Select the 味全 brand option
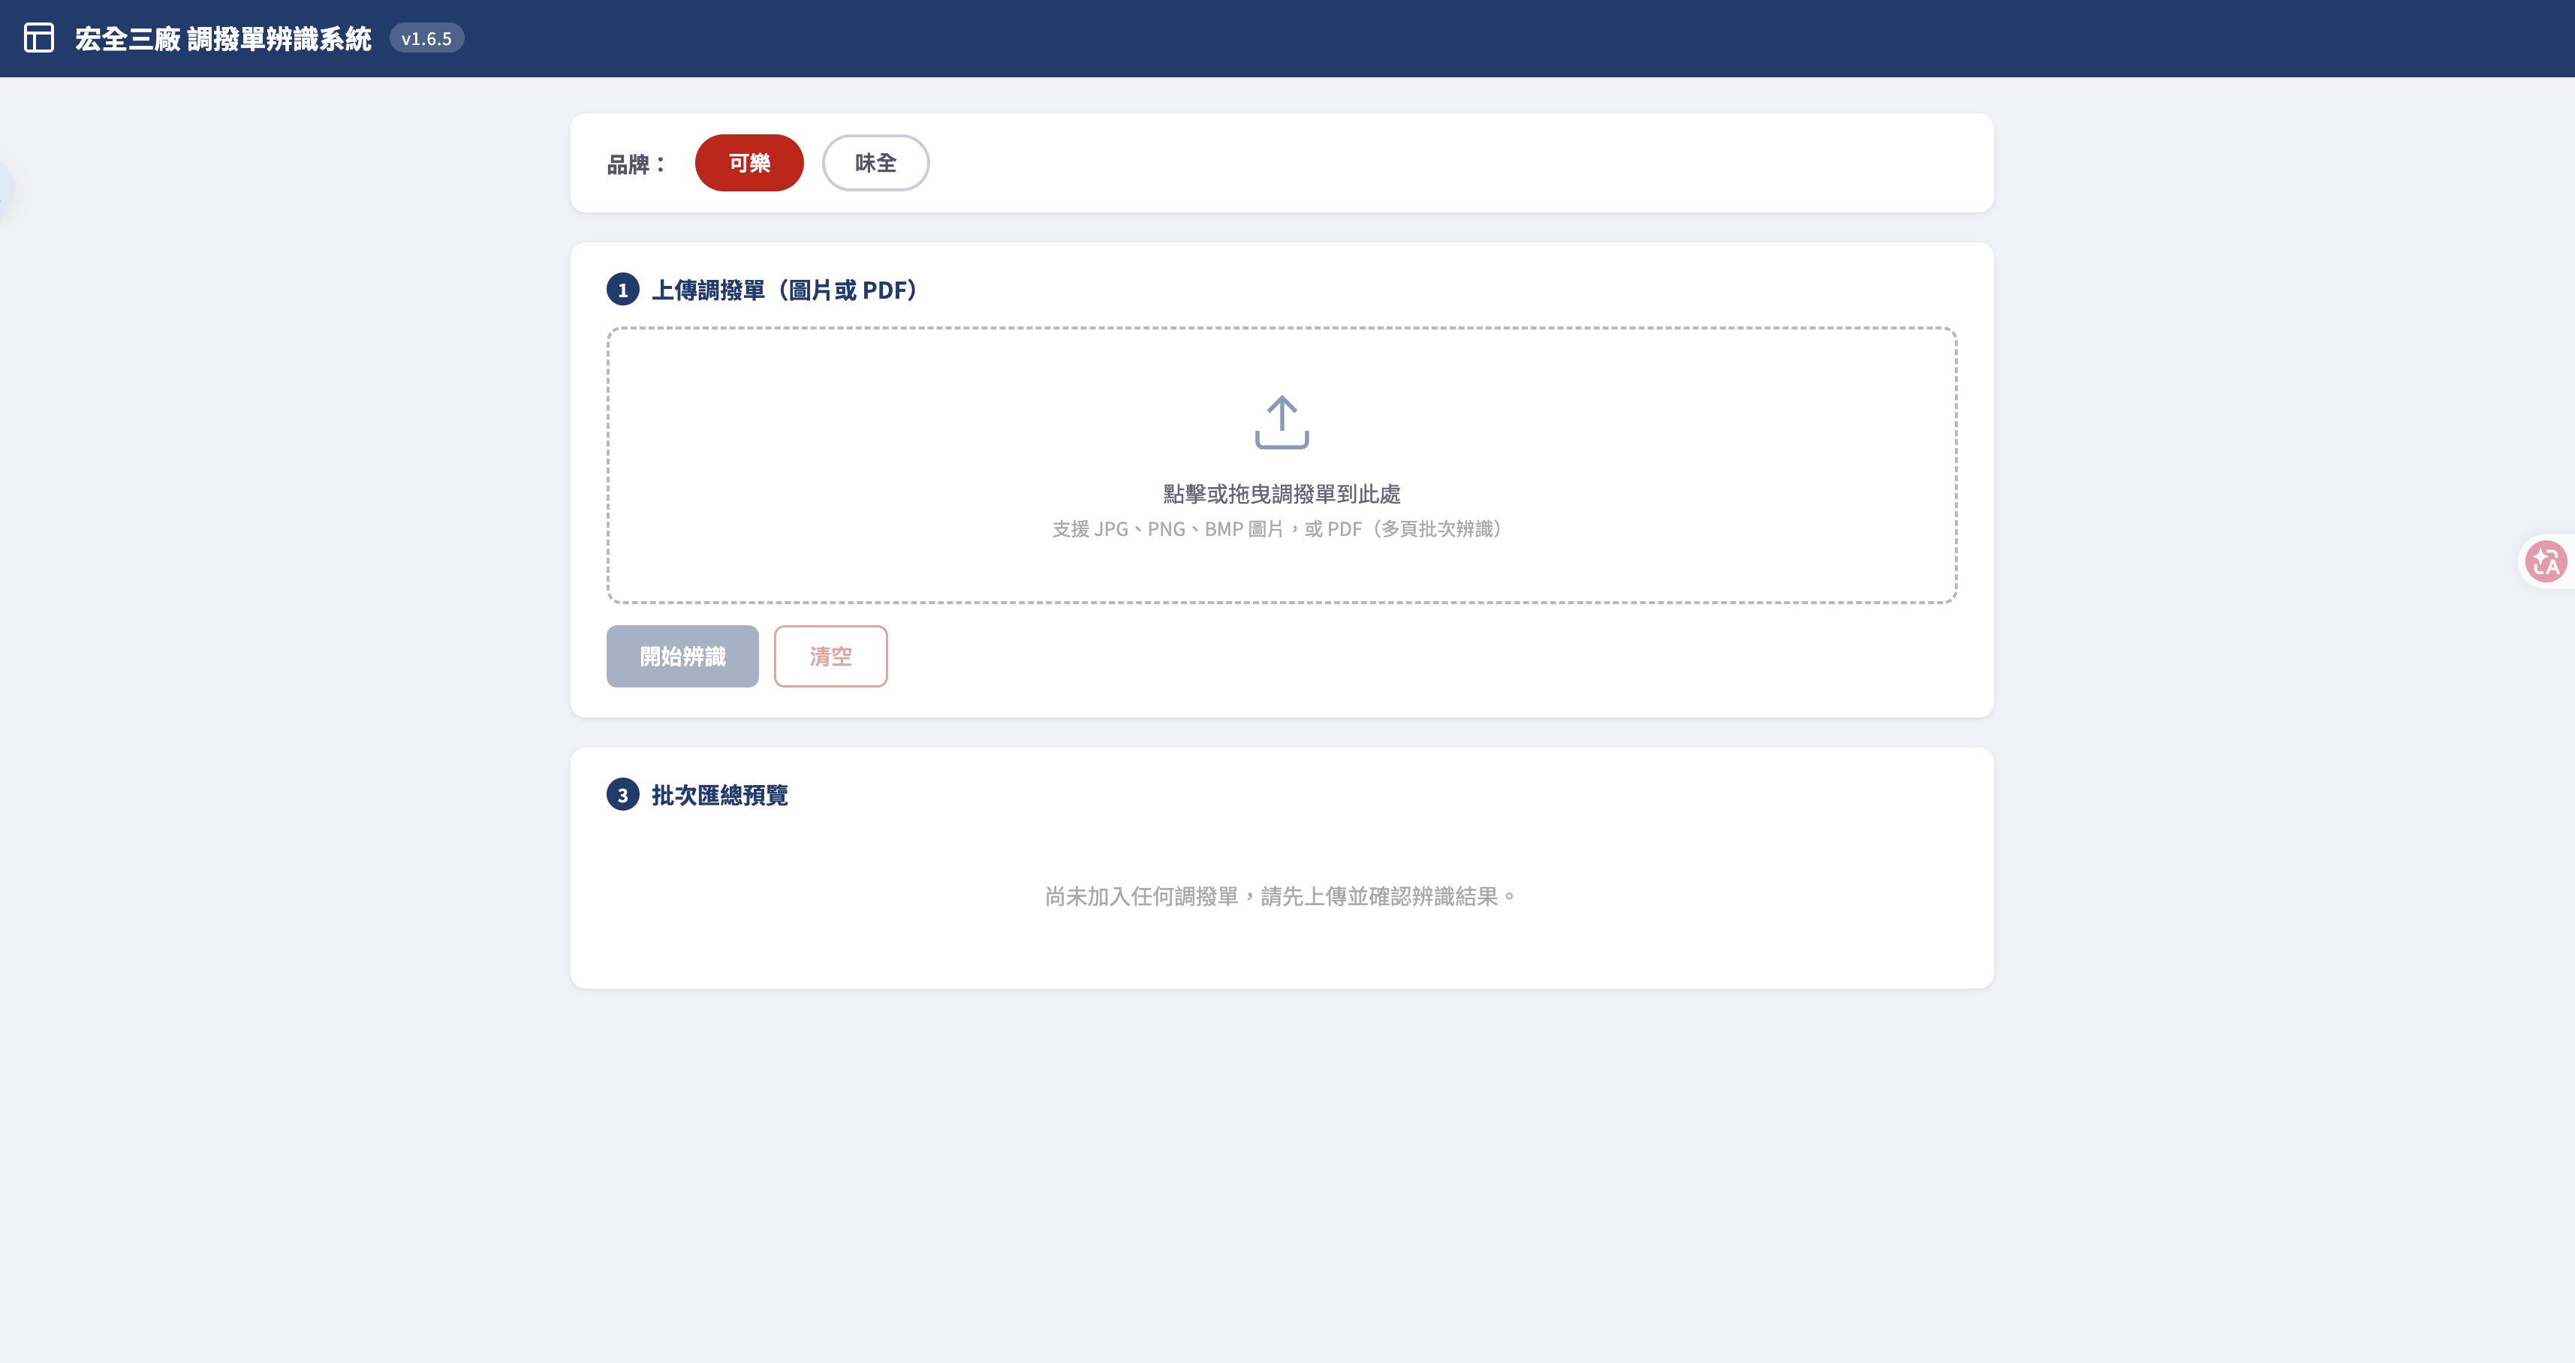The image size is (2575, 1363). pyautogui.click(x=875, y=163)
